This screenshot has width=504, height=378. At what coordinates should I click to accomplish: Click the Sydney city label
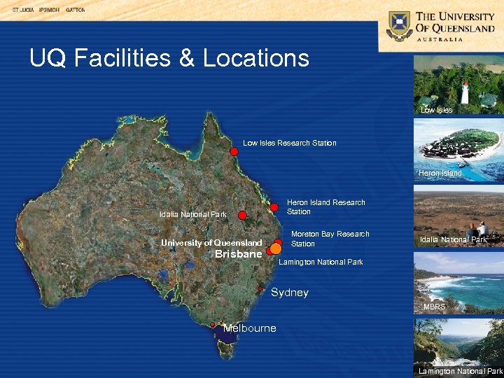290,293
